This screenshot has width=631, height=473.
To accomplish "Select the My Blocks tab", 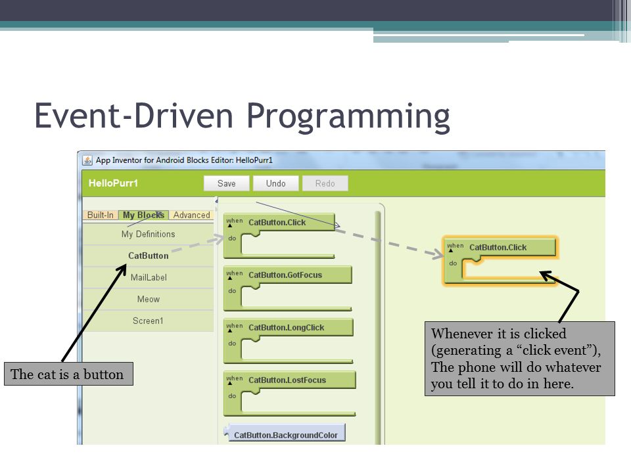I will click(143, 215).
